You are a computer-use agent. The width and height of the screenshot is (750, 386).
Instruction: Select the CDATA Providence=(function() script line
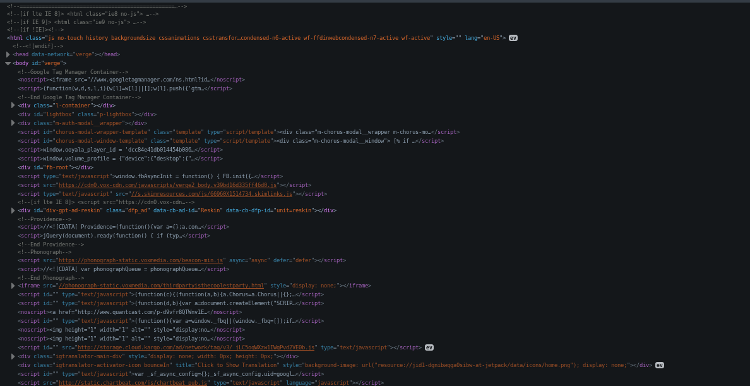pos(123,227)
